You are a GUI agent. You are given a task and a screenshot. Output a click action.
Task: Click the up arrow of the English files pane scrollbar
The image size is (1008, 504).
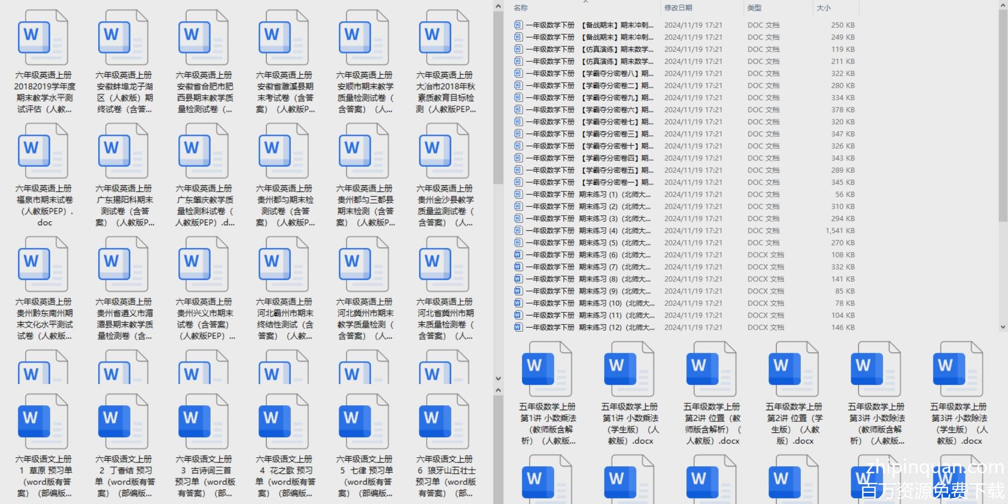point(498,6)
